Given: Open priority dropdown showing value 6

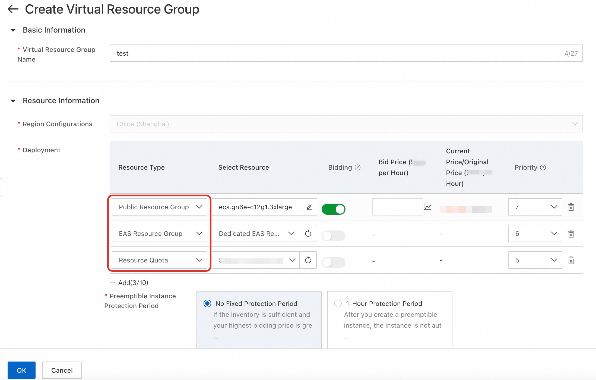Looking at the screenshot, I should click(535, 234).
